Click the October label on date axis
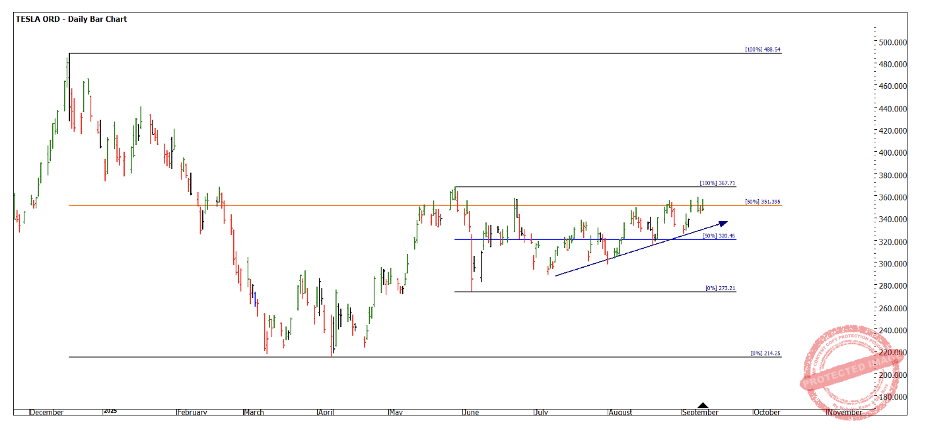Image resolution: width=926 pixels, height=430 pixels. click(767, 413)
